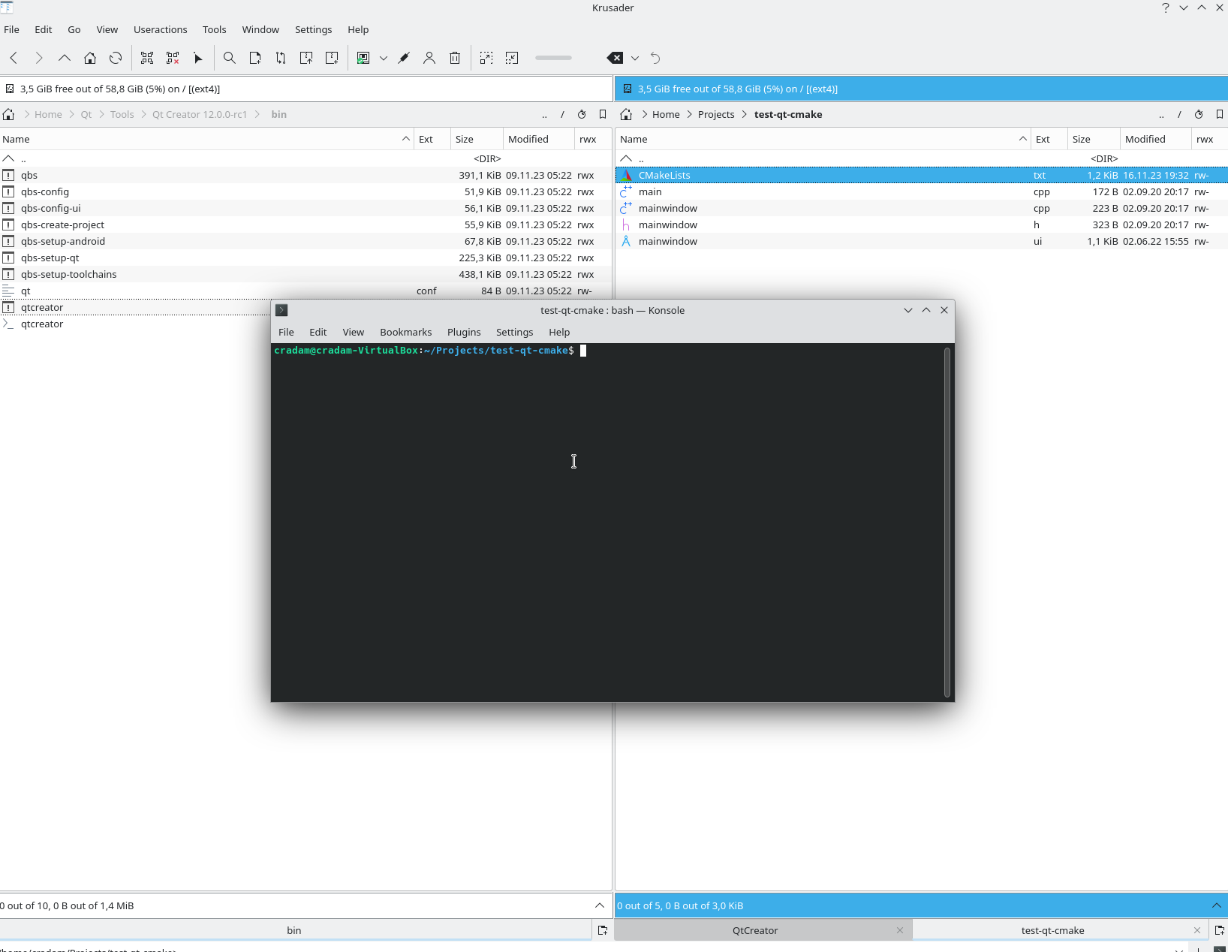Open Konsole's Bookmarks menu

(x=406, y=332)
